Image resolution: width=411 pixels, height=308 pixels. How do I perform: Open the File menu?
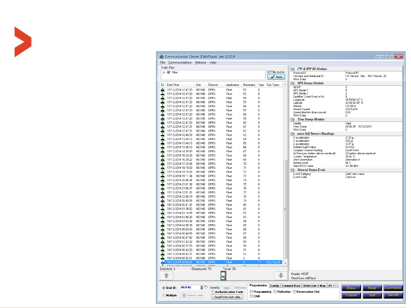coord(163,62)
